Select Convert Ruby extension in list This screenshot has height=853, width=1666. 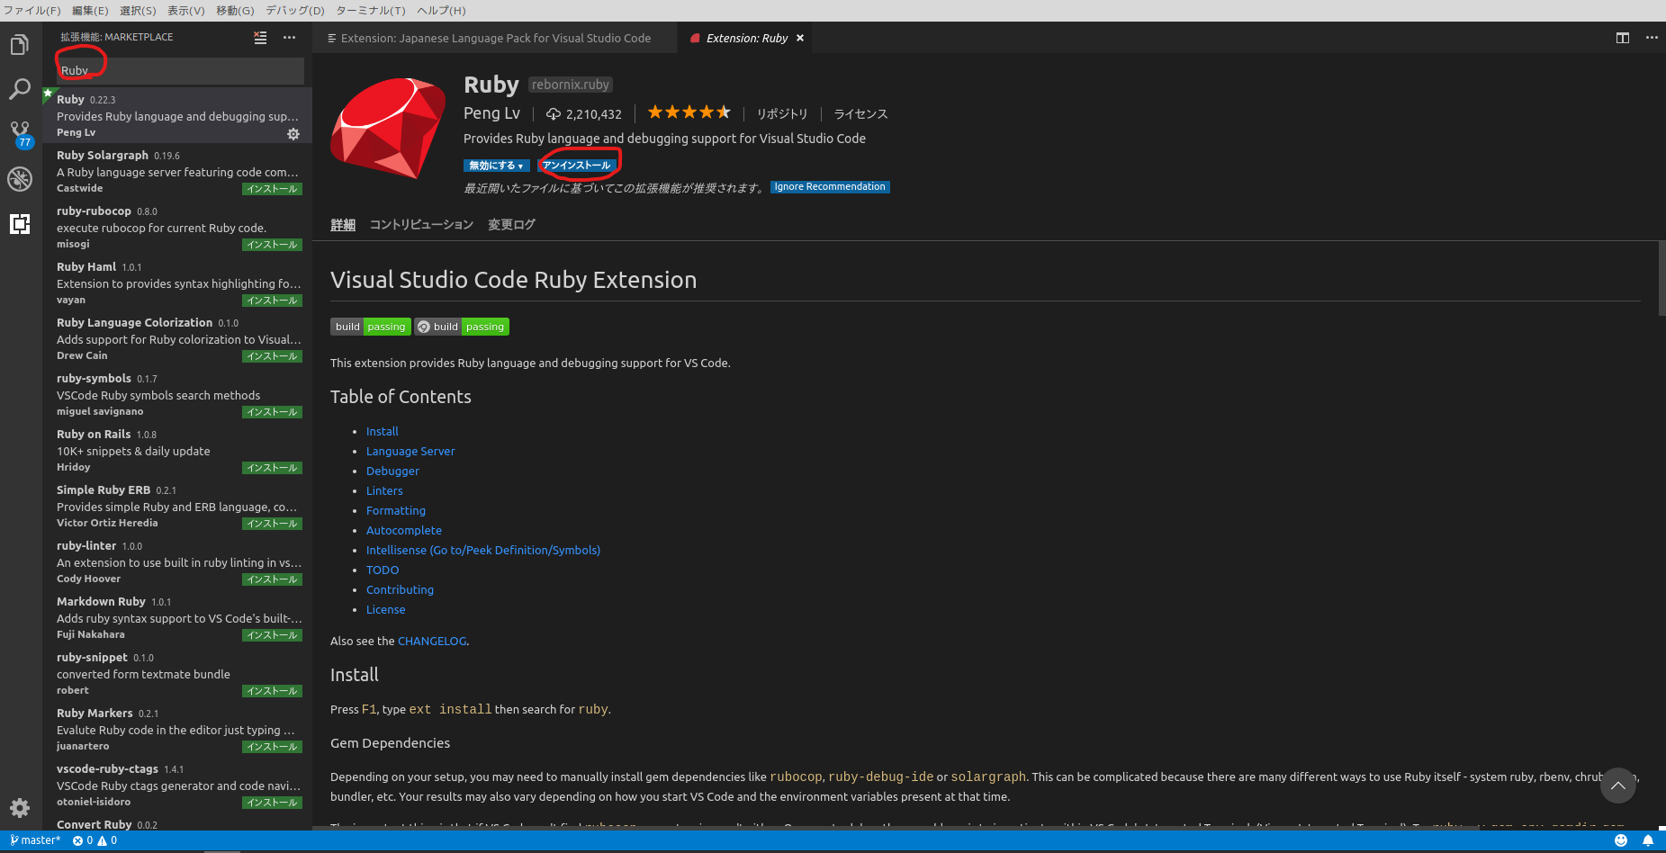pos(177,823)
